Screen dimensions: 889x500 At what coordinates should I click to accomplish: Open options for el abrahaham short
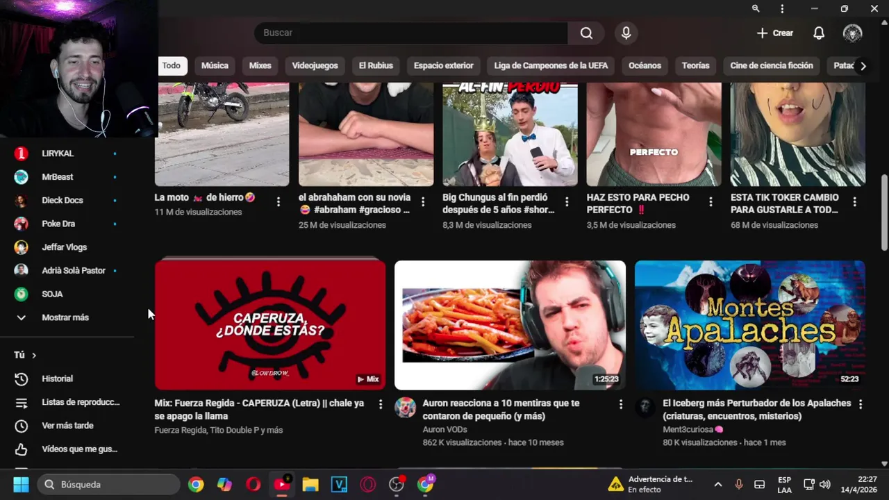click(423, 201)
